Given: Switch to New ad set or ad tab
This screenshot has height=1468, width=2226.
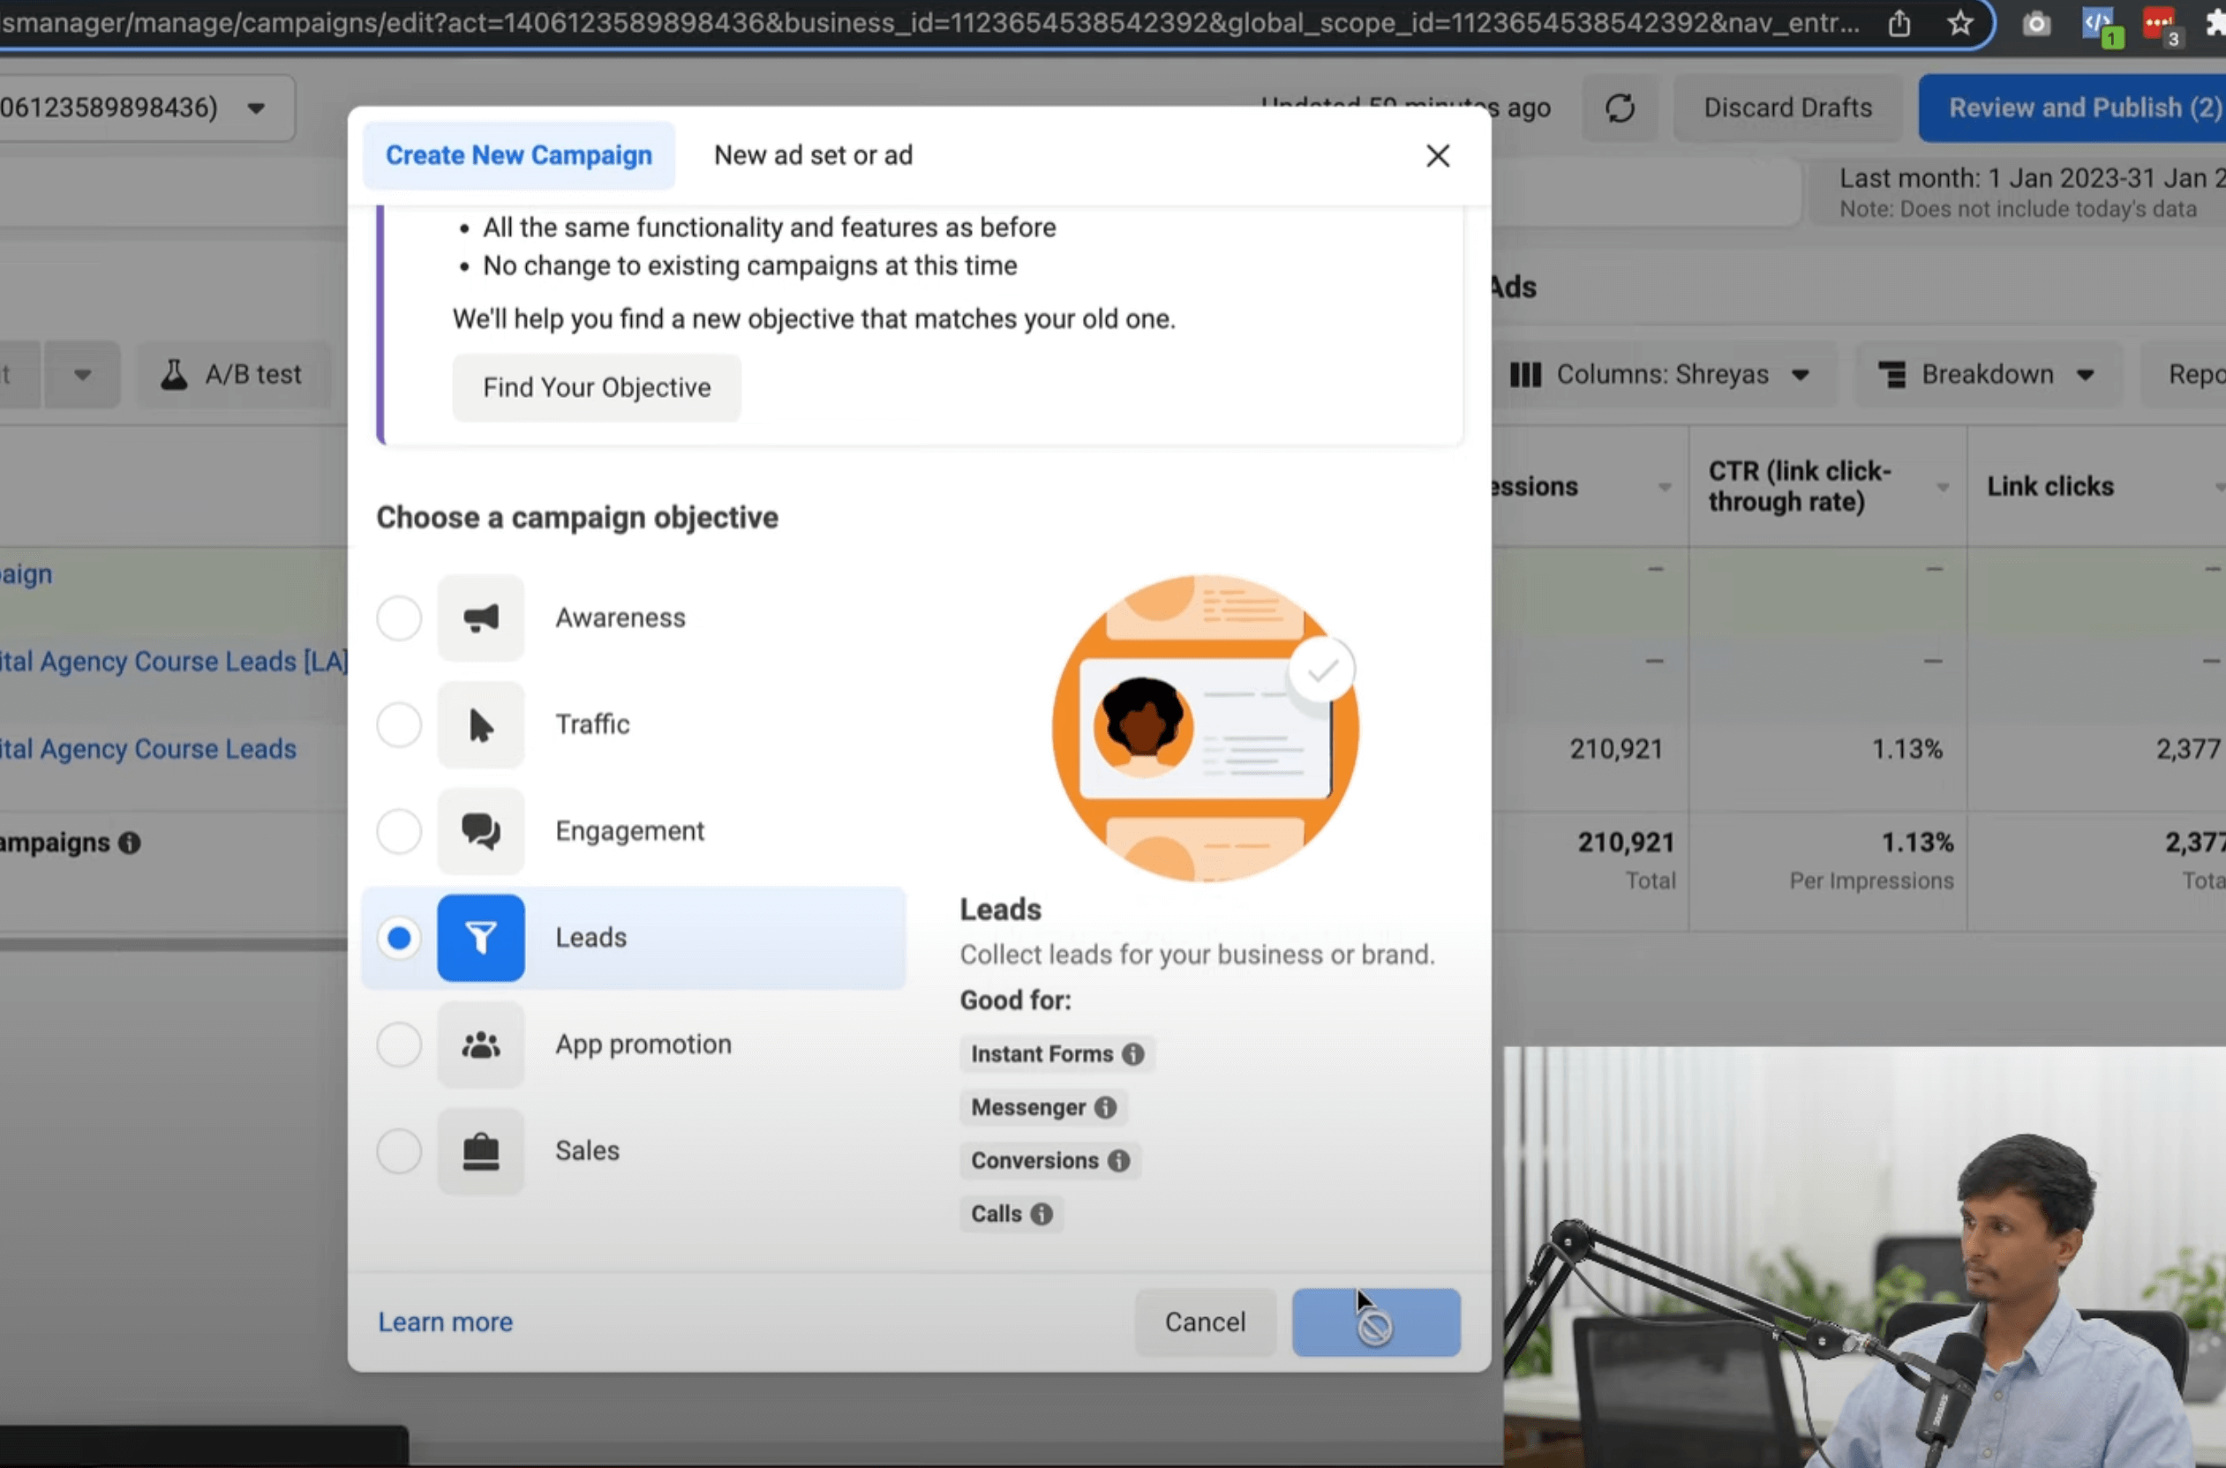Looking at the screenshot, I should [x=813, y=155].
